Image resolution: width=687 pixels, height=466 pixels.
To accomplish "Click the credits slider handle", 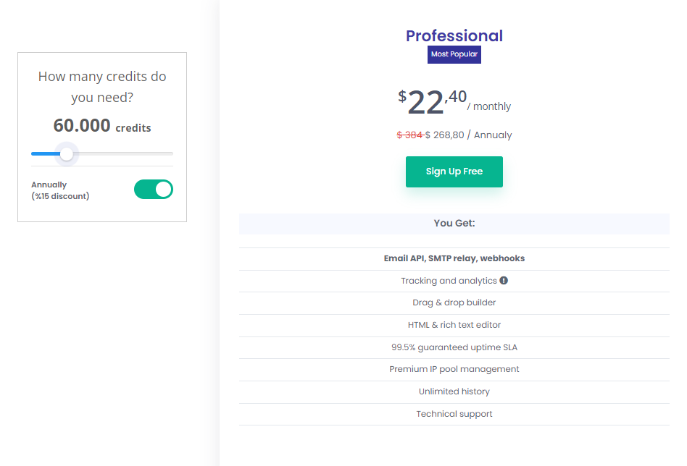I will 67,153.
